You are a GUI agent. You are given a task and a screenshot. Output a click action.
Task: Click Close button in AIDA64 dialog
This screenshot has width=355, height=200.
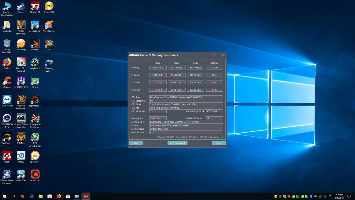pos(219,143)
